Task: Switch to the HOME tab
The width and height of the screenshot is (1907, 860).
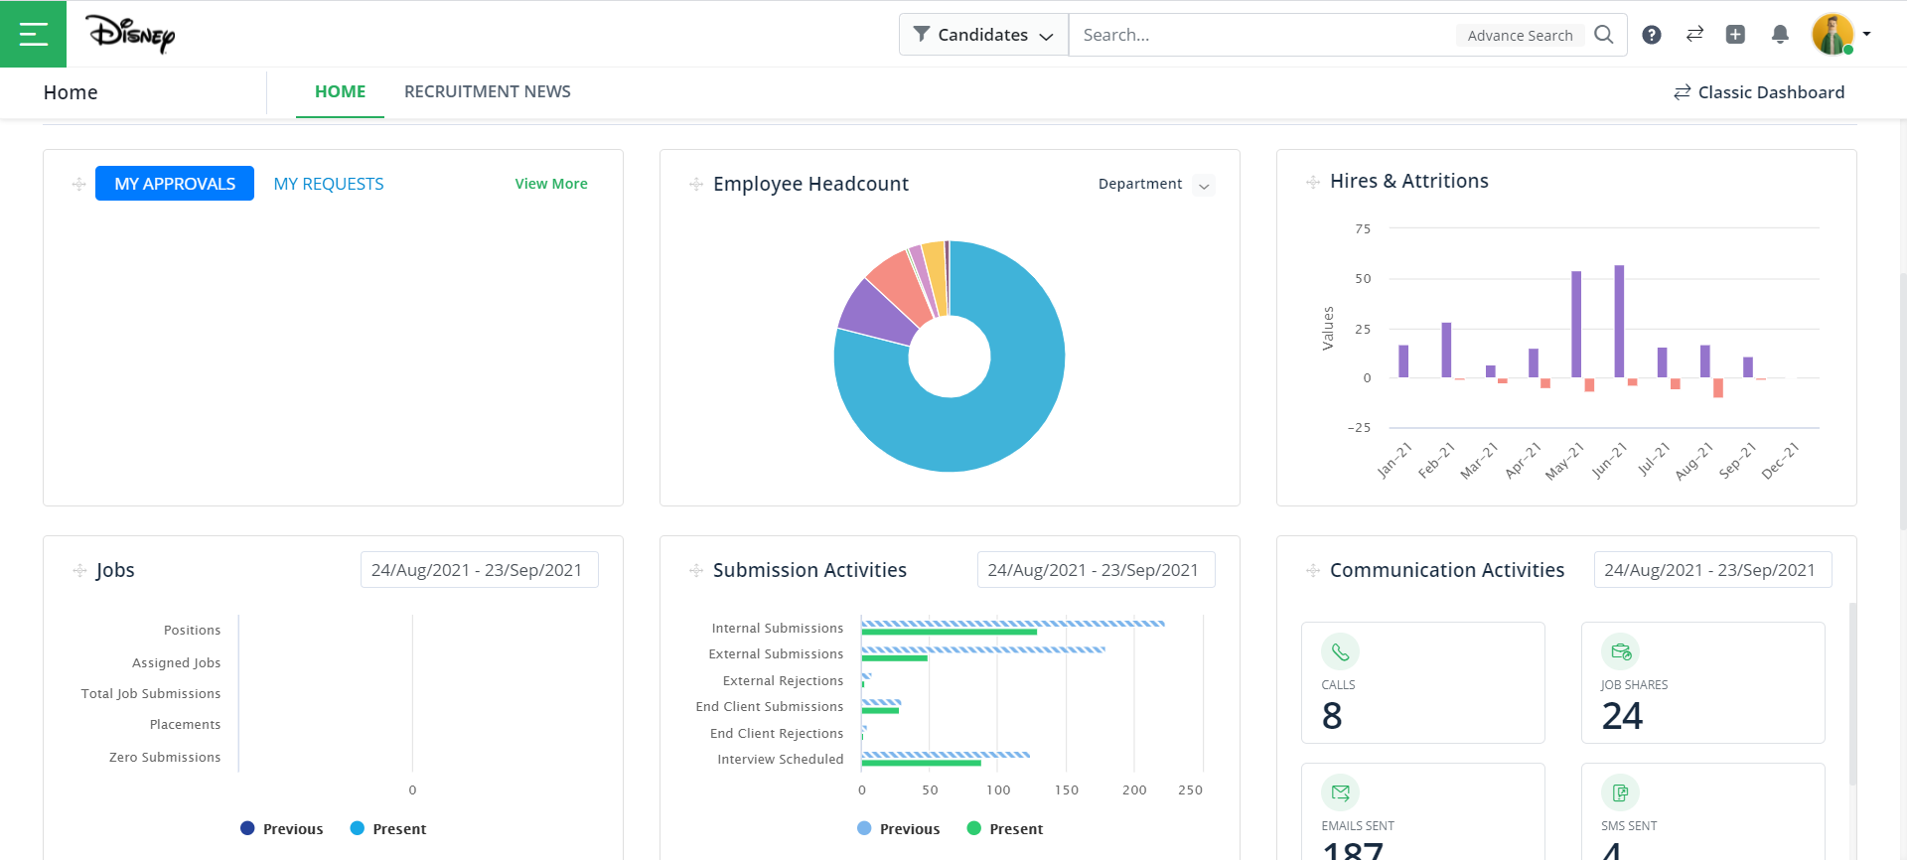Action: 340,91
